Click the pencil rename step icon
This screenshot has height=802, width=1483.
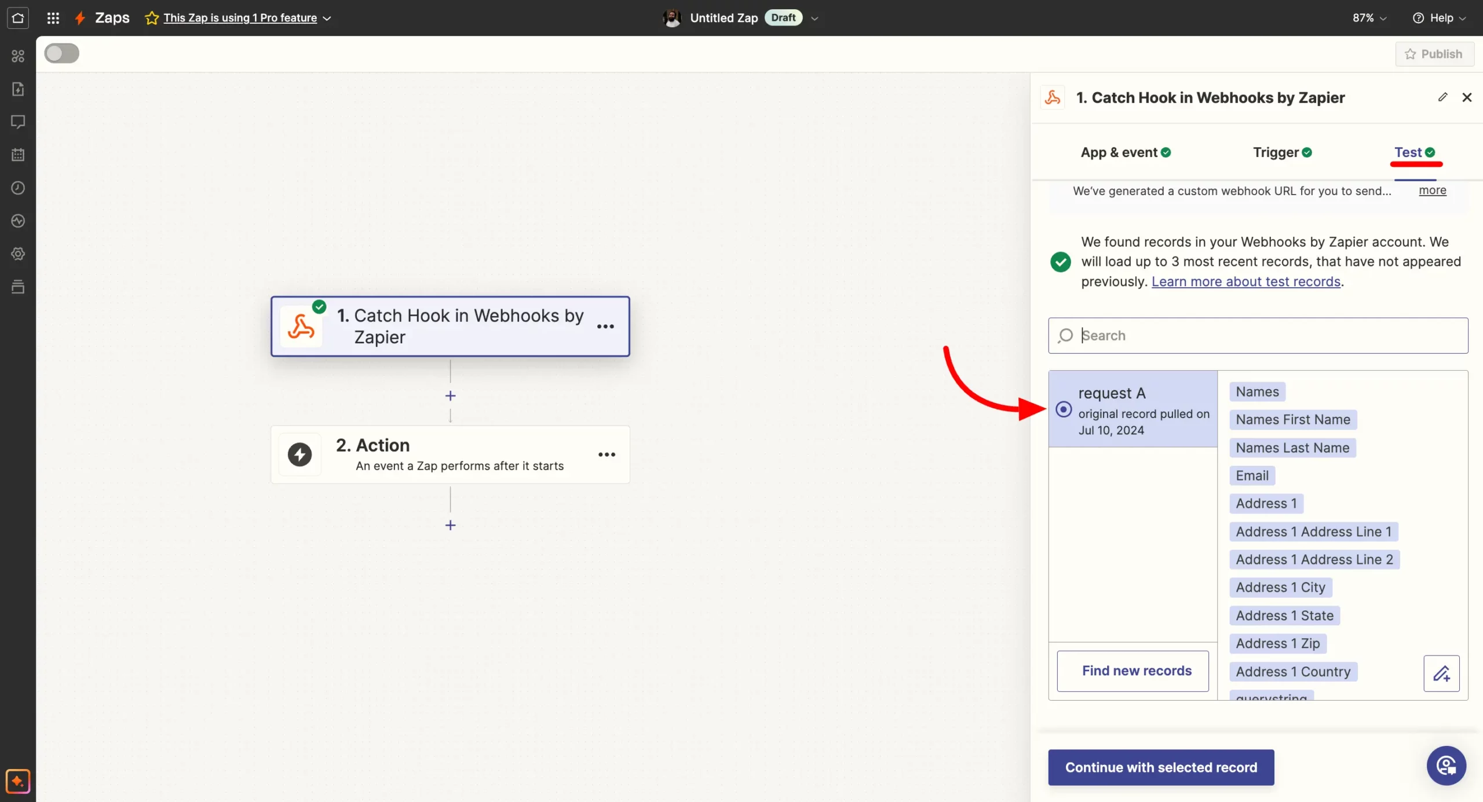click(1442, 97)
